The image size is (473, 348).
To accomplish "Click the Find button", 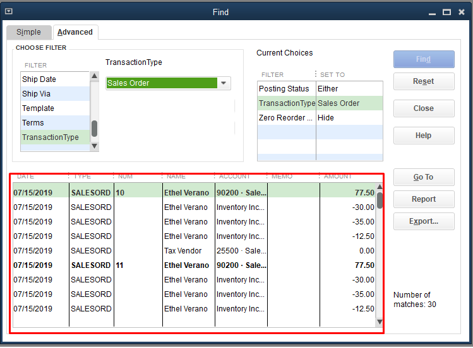I will pyautogui.click(x=424, y=59).
